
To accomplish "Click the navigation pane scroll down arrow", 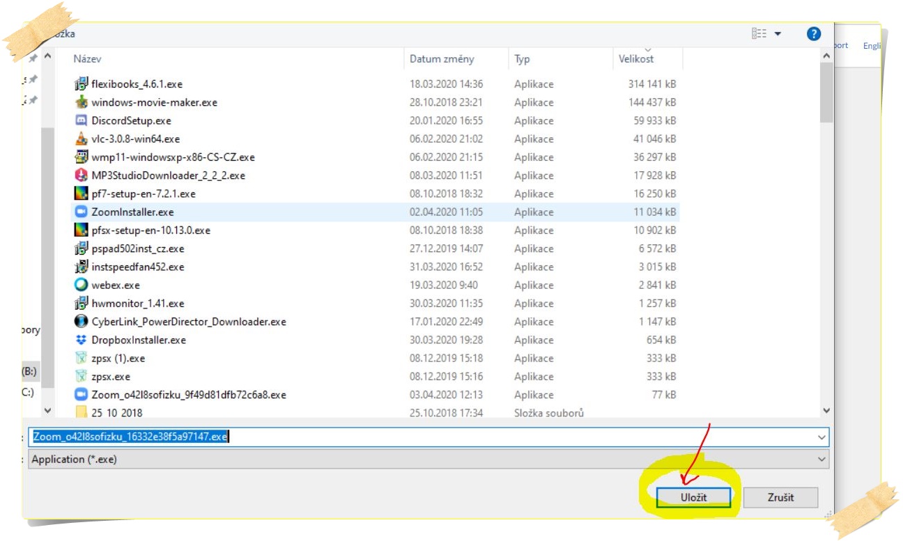I will point(47,411).
